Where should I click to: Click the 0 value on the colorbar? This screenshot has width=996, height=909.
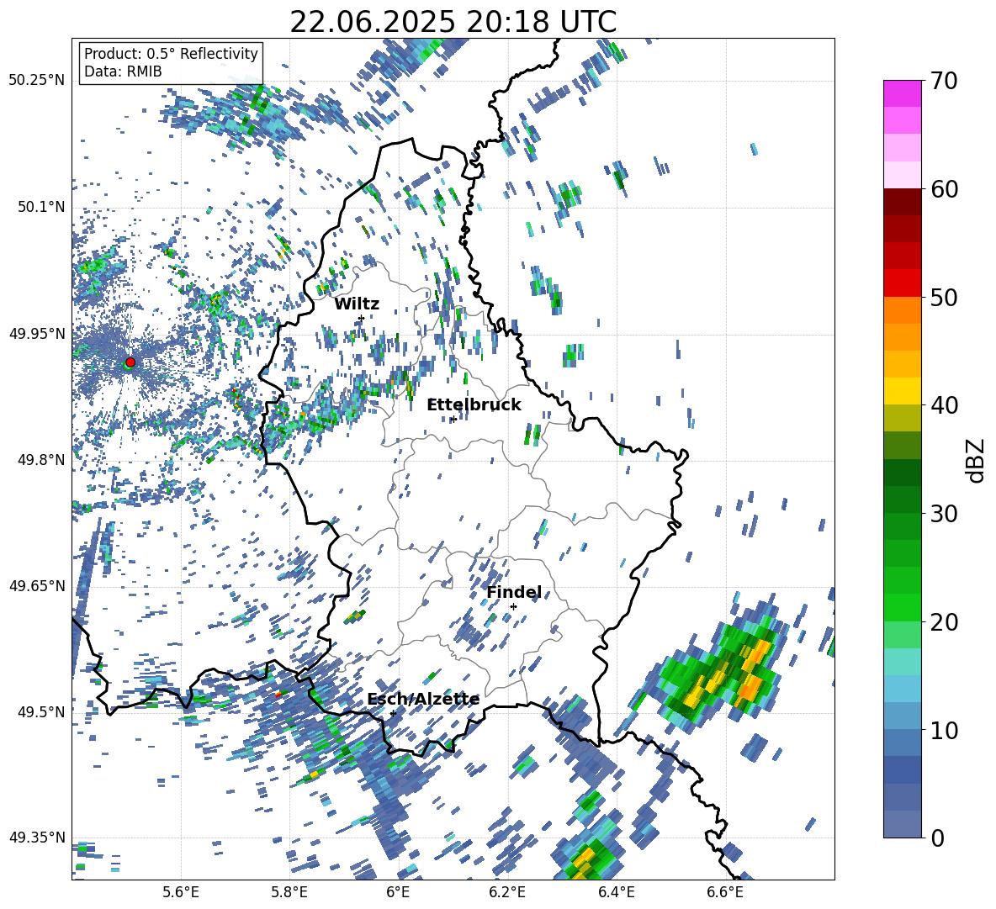938,838
